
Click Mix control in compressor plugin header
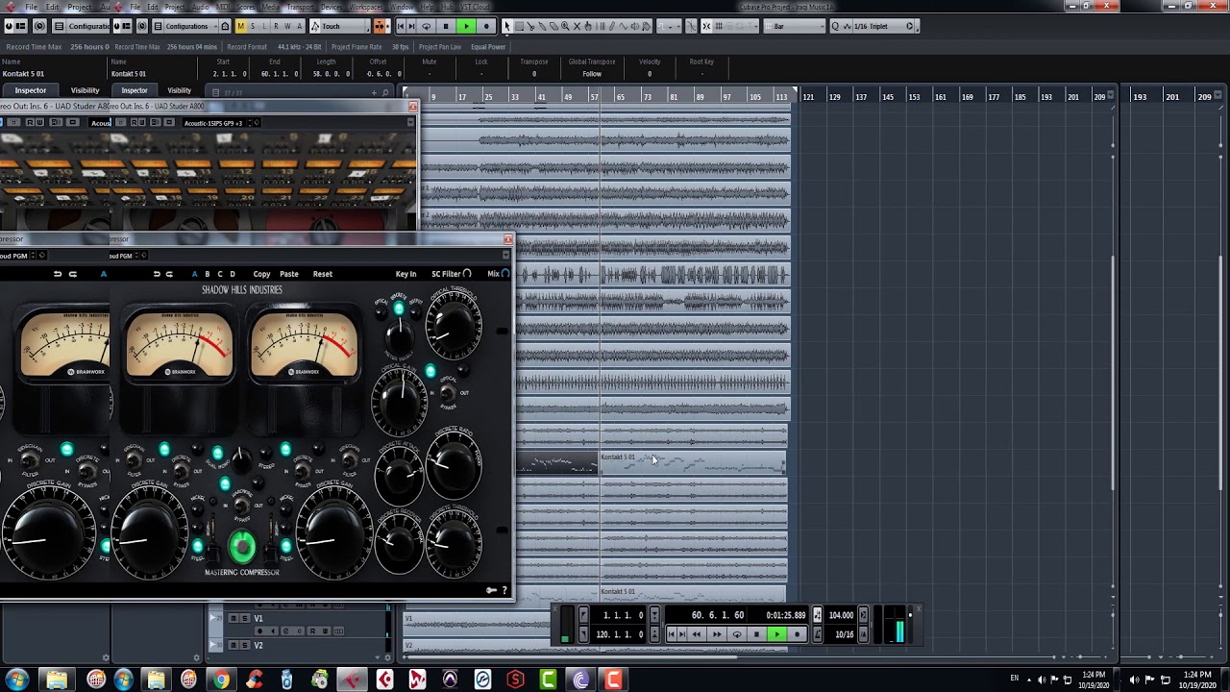click(498, 274)
